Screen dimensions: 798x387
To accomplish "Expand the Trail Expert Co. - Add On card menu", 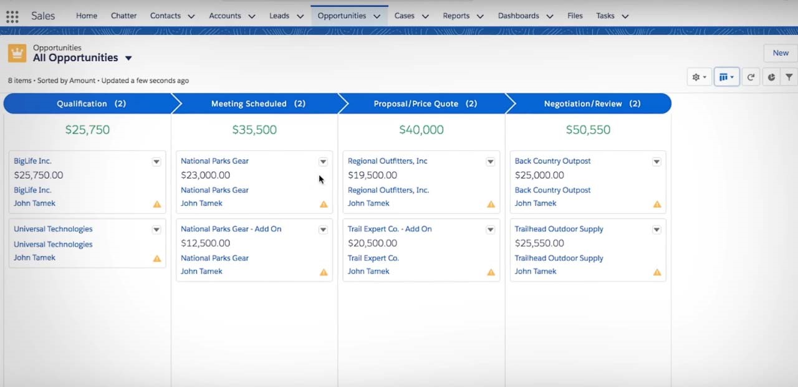I will pyautogui.click(x=491, y=230).
